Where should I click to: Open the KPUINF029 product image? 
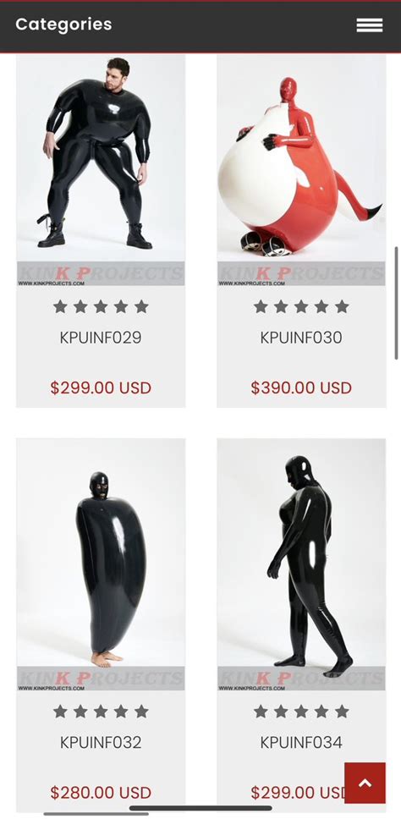(101, 170)
